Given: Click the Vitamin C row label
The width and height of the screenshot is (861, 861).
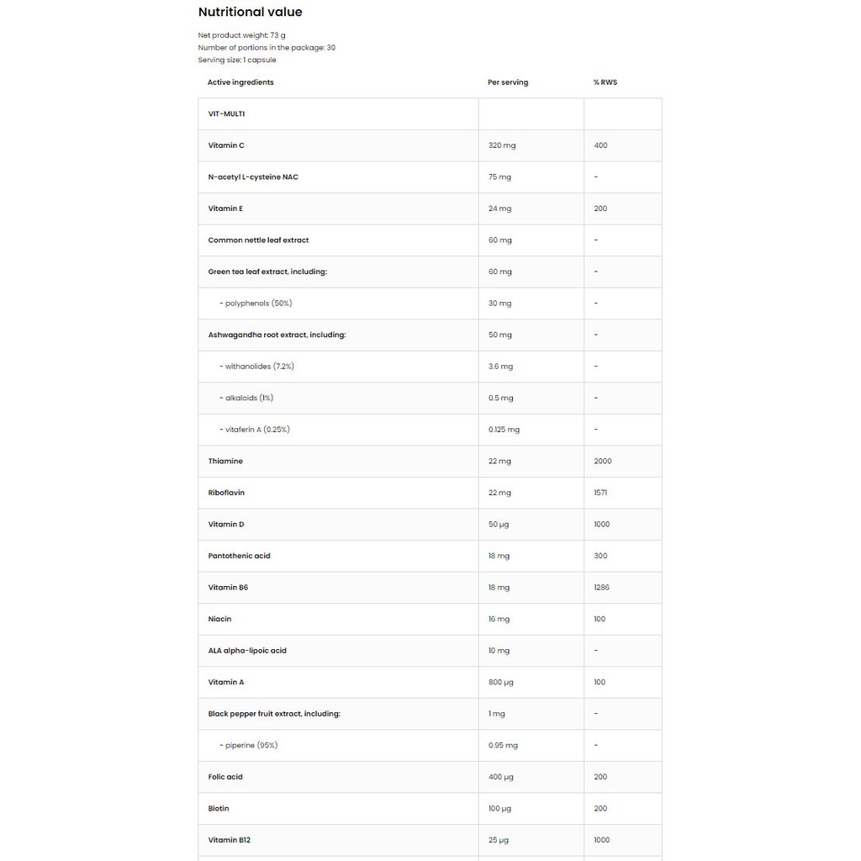Looking at the screenshot, I should pyautogui.click(x=226, y=145).
